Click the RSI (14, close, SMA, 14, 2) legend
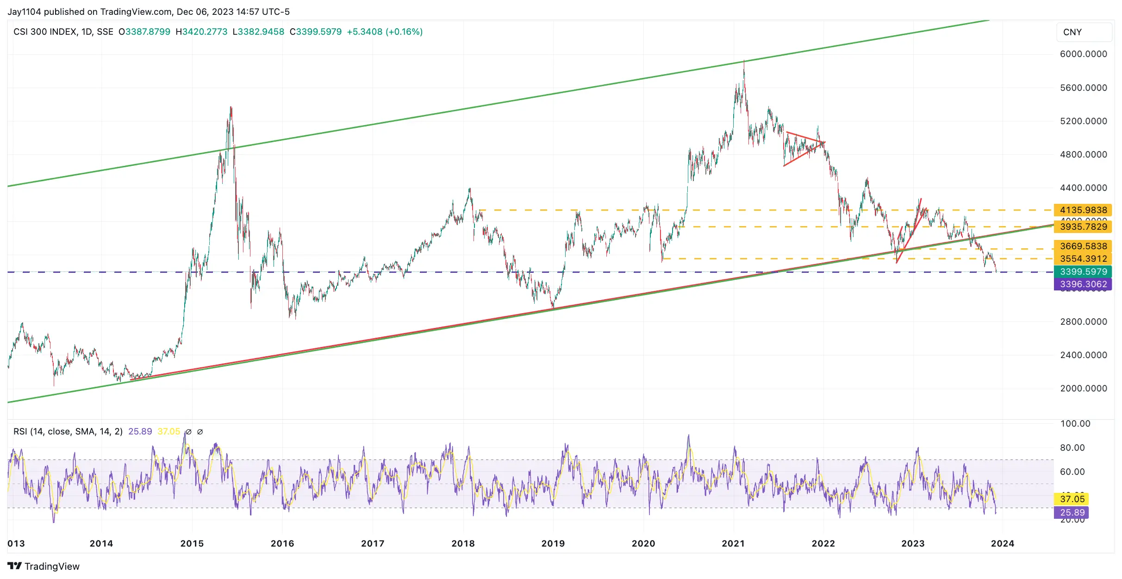The image size is (1122, 579). (68, 431)
